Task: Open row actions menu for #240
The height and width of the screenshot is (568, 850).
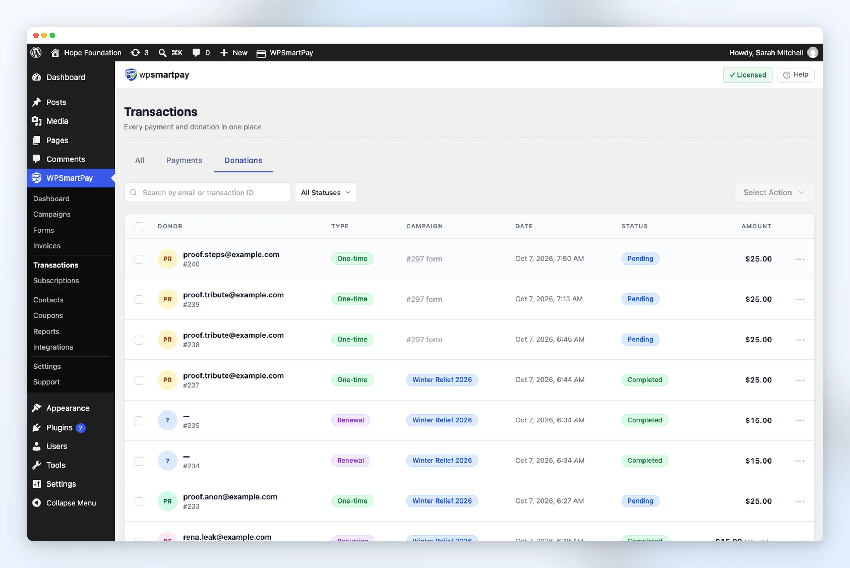Action: (800, 259)
